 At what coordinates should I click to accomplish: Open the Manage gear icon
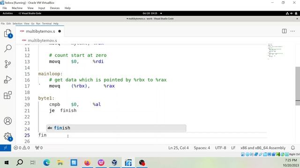point(8,136)
